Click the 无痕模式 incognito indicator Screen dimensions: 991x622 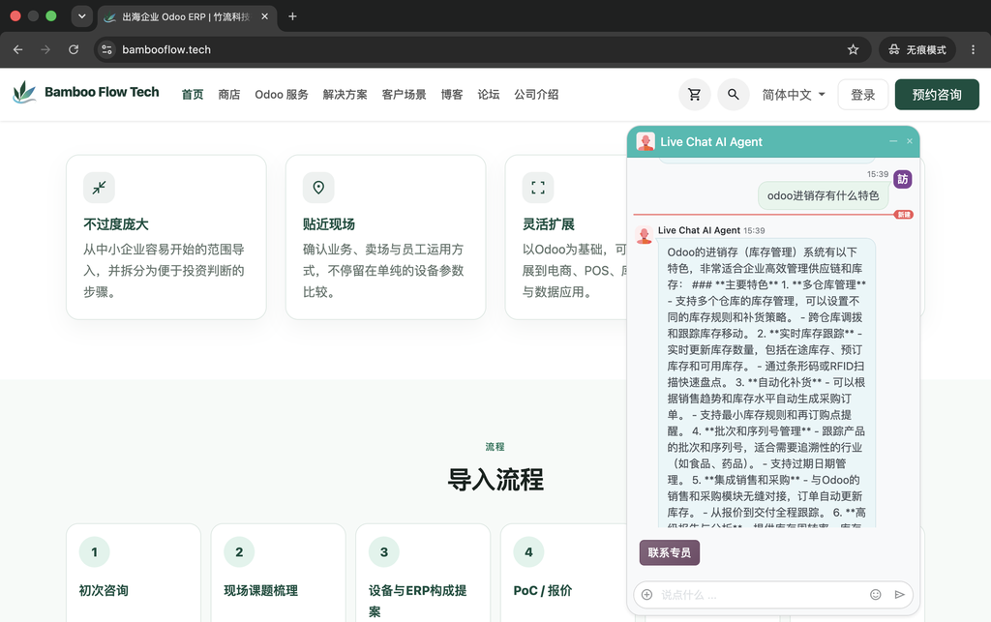pos(917,49)
